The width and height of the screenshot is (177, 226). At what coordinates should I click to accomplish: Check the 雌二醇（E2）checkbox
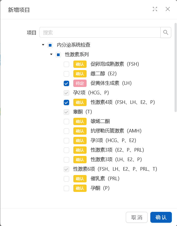pyautogui.click(x=66, y=74)
